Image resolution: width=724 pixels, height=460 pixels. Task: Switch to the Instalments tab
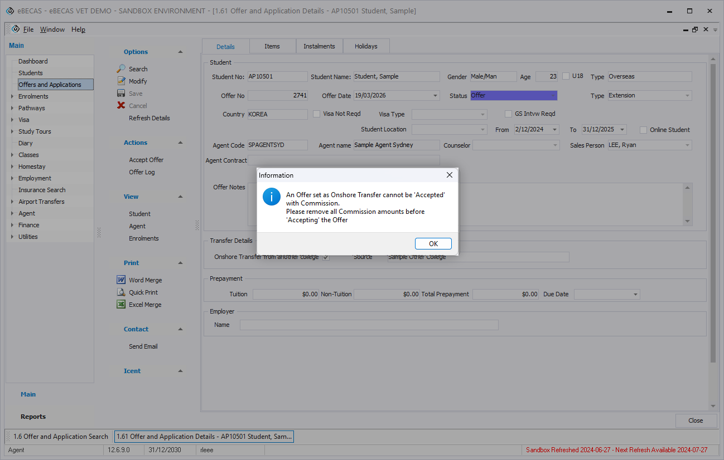pos(319,46)
